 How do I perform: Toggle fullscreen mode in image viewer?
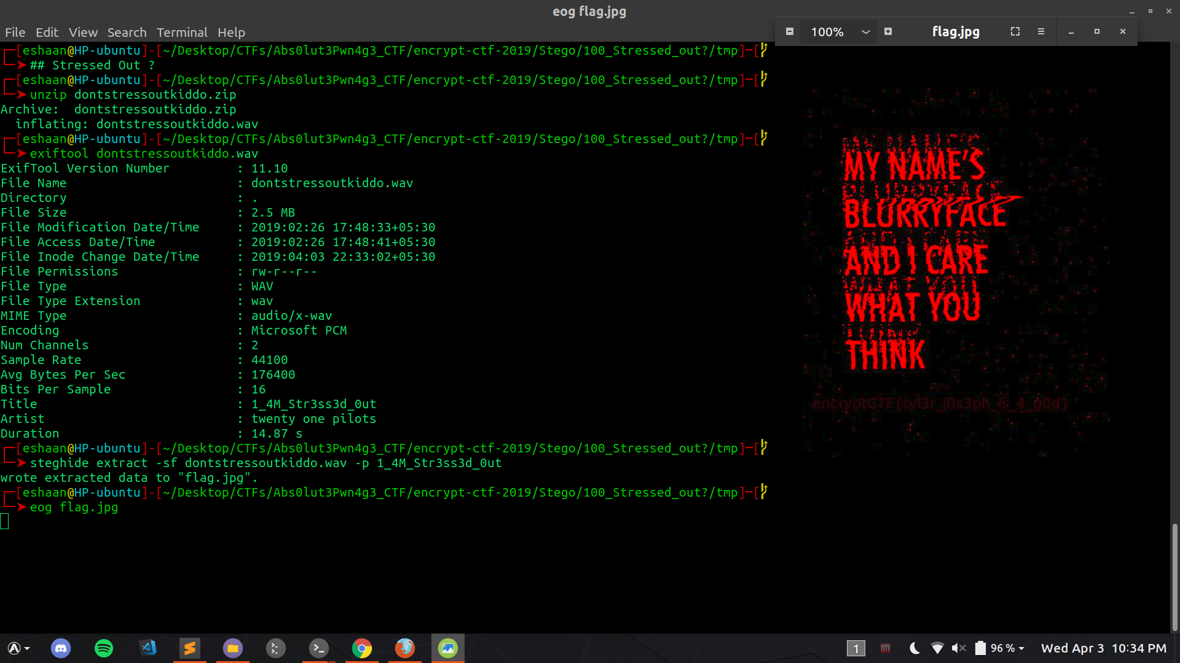pos(1015,31)
